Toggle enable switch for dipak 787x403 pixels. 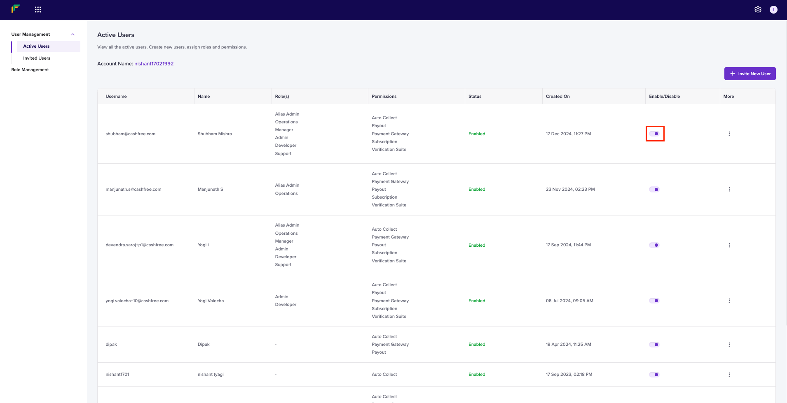point(654,345)
